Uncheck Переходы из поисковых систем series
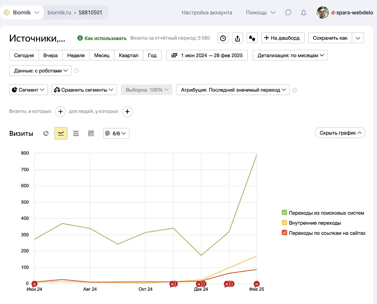The width and height of the screenshot is (377, 304). click(x=285, y=213)
